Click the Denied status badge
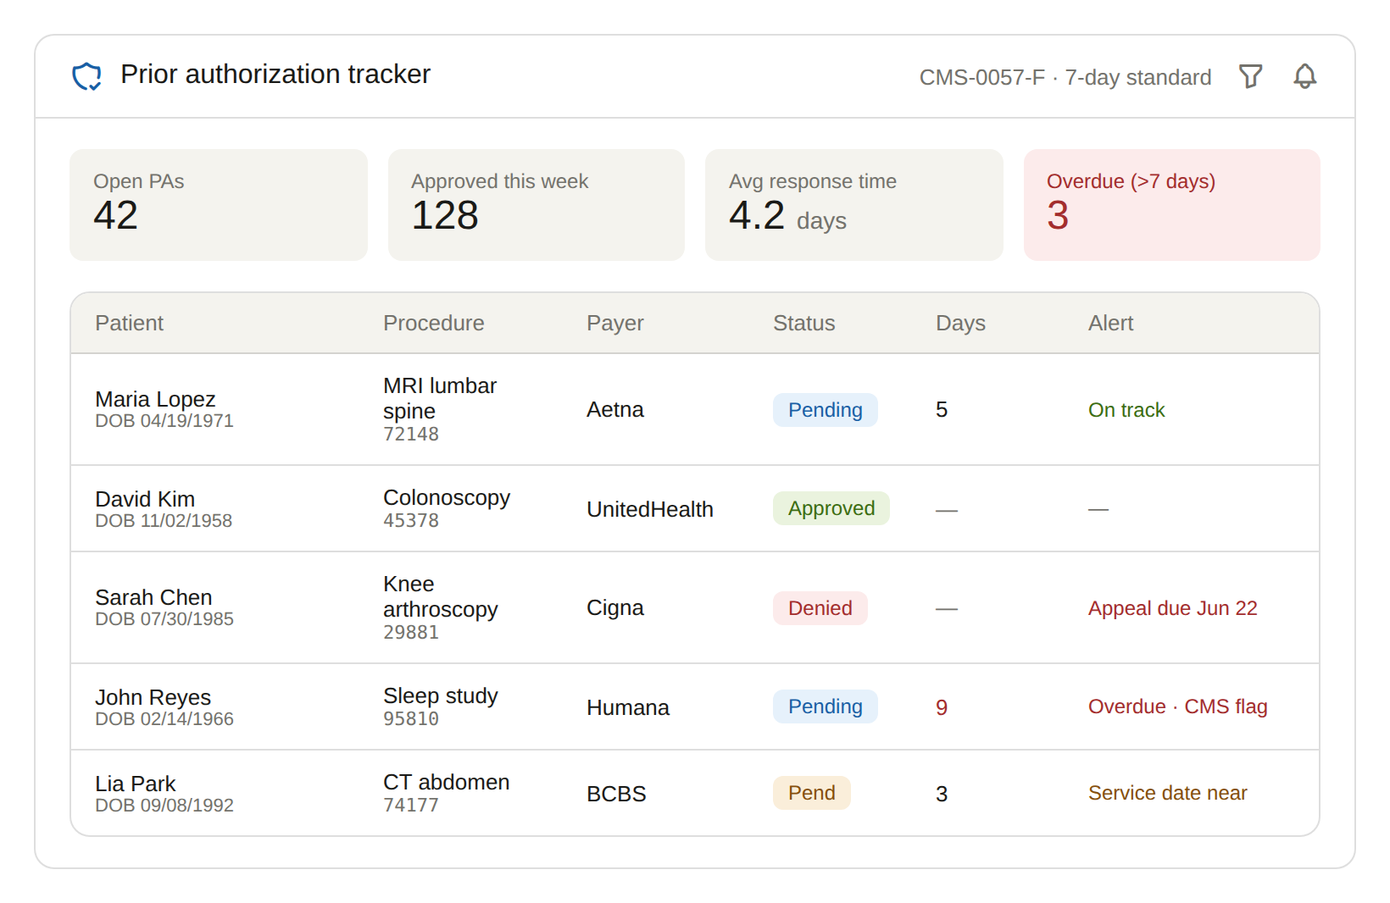Screen dimensions: 1390x903 pos(820,608)
